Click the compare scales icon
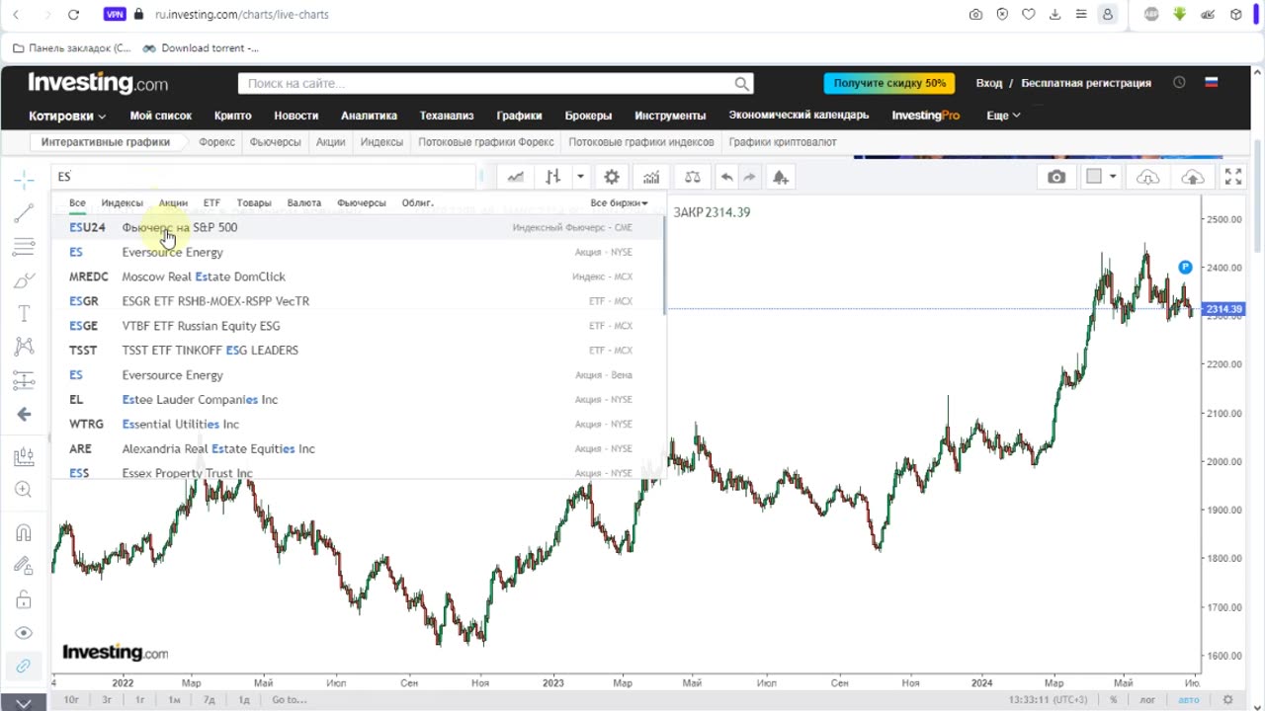This screenshot has width=1265, height=711. (692, 177)
